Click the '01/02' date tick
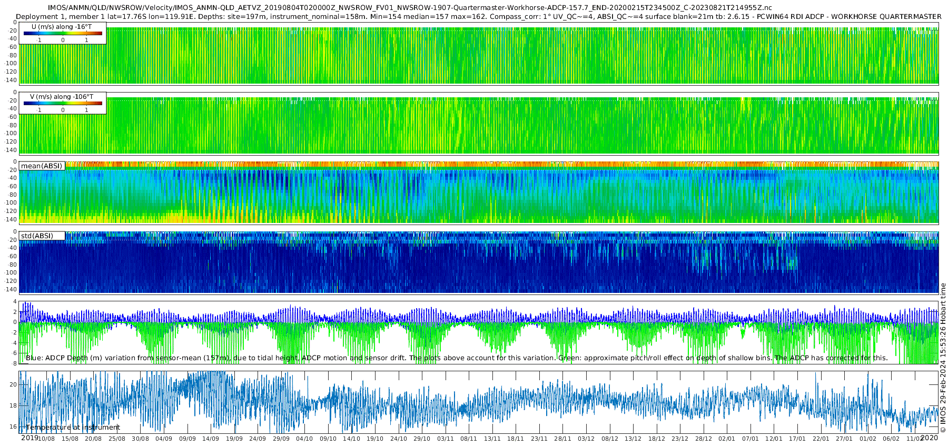 tap(868, 439)
